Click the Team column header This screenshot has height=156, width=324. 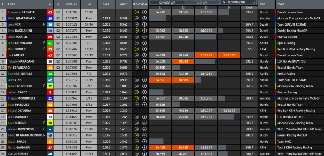pos(281,4)
